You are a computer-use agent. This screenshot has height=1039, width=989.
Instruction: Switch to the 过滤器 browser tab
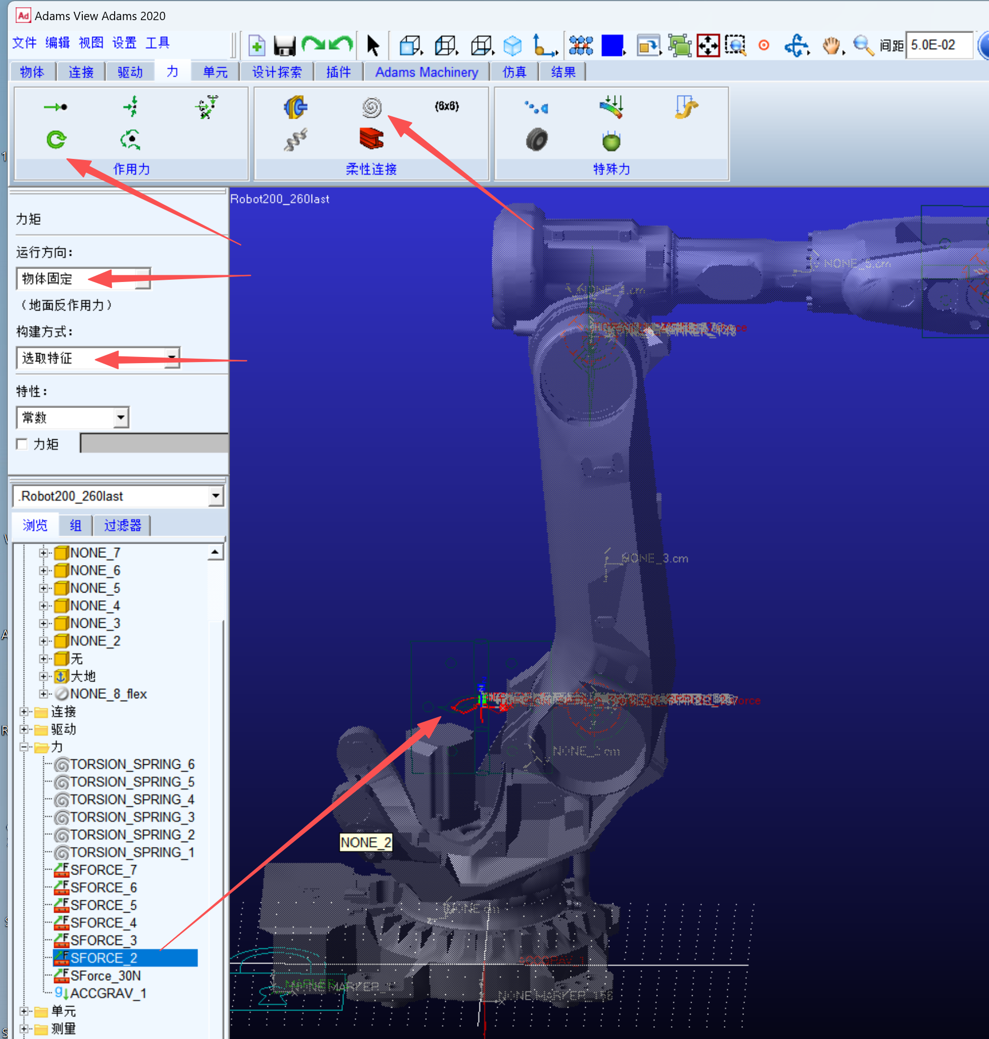(x=123, y=525)
